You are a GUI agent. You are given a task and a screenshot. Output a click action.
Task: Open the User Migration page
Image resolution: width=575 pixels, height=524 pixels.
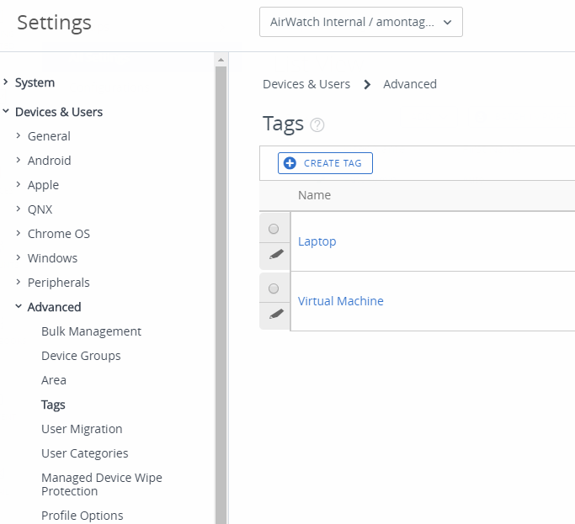click(82, 429)
